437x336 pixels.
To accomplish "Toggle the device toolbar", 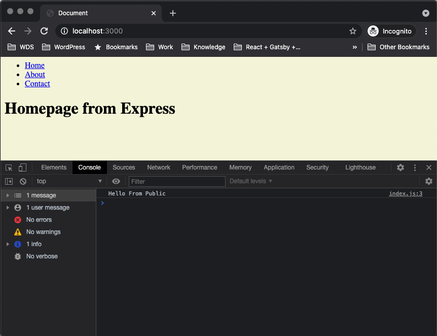I will pos(22,167).
